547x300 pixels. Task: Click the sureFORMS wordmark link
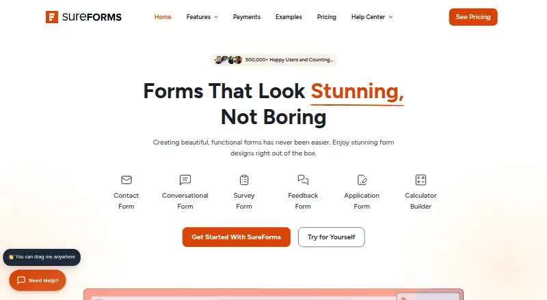92,17
